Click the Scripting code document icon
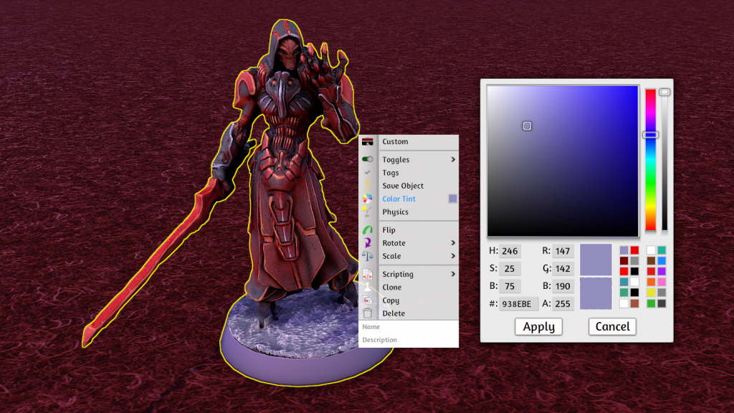The image size is (734, 413). [x=368, y=274]
